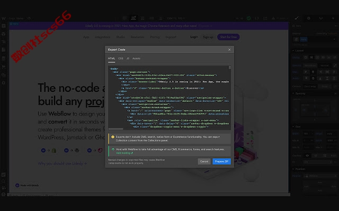339x211 pixels.
Task: Open the selector class dropdown arrow
Action: coord(334,39)
